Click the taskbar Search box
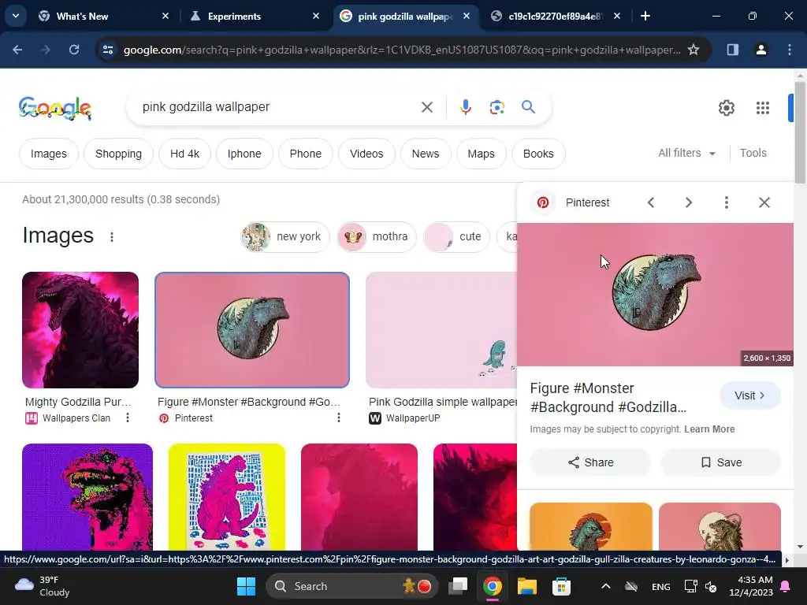Screen dimensions: 807x605 point(352,586)
